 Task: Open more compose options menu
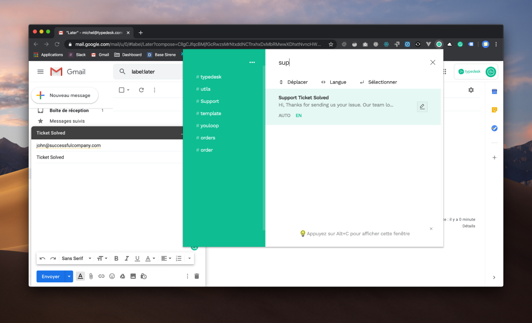[187, 276]
